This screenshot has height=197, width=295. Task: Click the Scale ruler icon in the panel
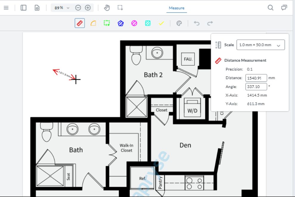pyautogui.click(x=218, y=45)
